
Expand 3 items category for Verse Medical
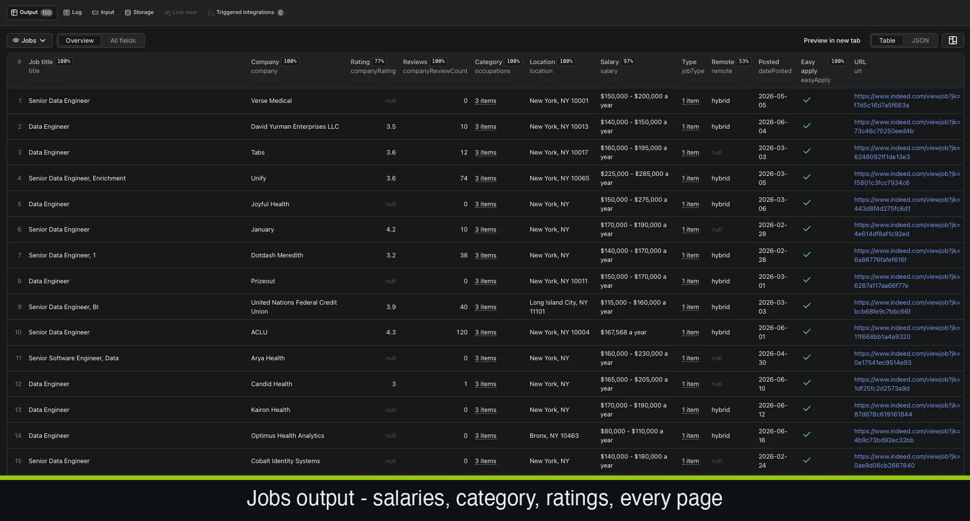(485, 101)
